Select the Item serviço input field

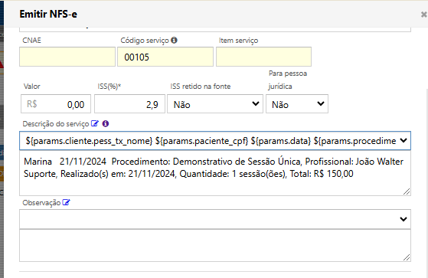(263, 57)
